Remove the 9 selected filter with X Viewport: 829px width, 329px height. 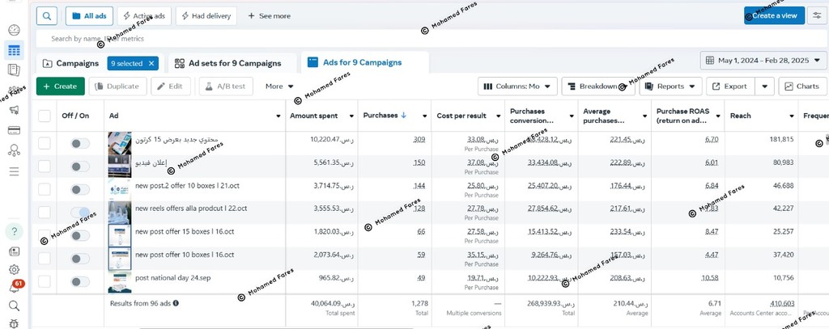tap(152, 63)
